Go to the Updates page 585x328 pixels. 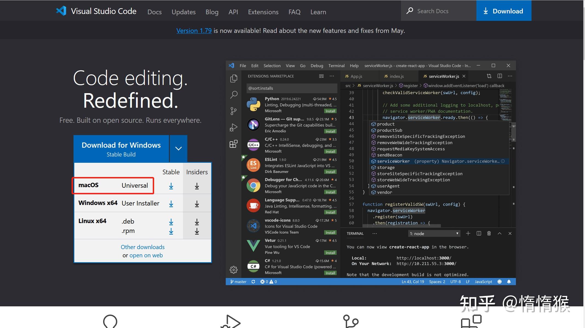183,12
